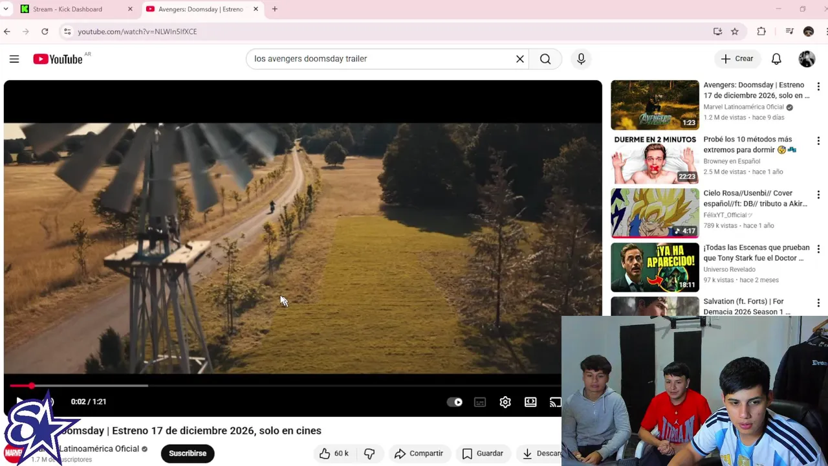
Task: Clear the search box with X
Action: [519, 59]
